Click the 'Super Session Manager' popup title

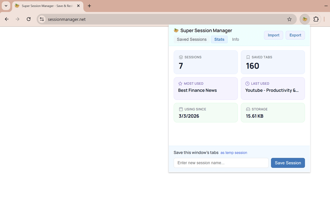(x=206, y=30)
